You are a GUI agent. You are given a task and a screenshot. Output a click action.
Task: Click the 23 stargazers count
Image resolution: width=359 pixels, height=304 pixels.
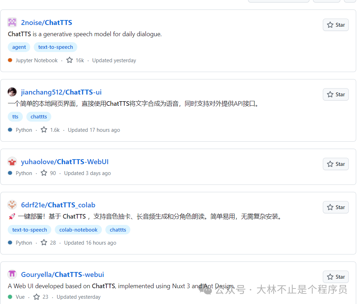[x=45, y=297]
